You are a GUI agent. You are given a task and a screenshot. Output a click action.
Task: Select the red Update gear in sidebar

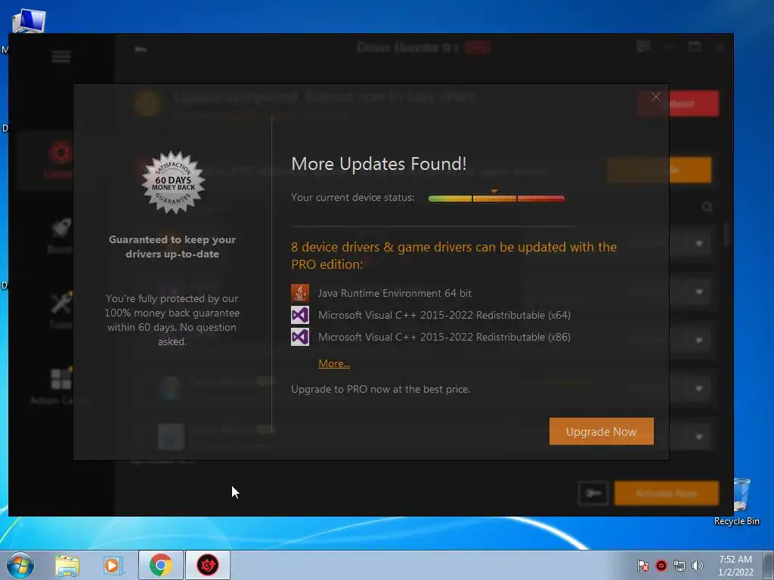60,153
